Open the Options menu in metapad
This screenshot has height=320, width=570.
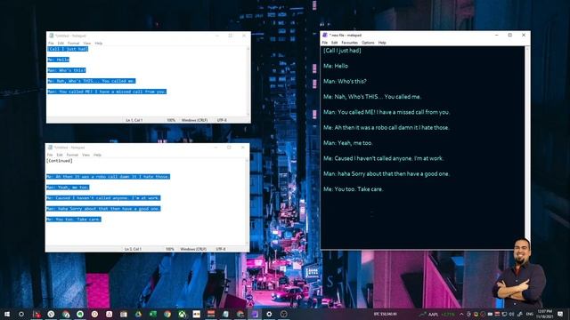[x=368, y=43]
